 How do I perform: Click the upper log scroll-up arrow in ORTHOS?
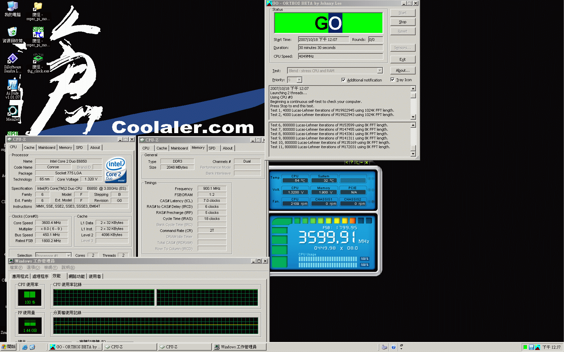pyautogui.click(x=413, y=89)
